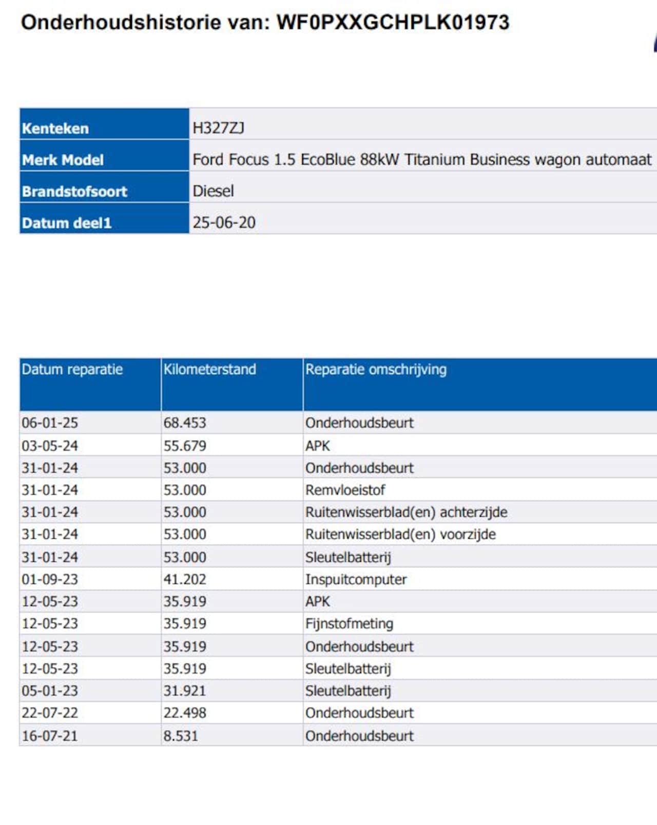Click mileage value 55.679
The image size is (657, 825).
(185, 445)
